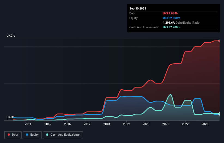
Task: Click the Sep 30 2023 tooltip date
Action: coord(138,8)
